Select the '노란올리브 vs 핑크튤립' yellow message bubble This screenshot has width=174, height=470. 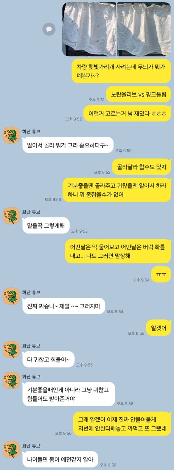tap(139, 94)
